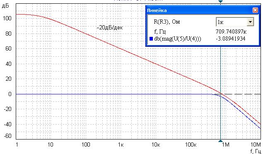This screenshot has height=154, width=263.
Task: Click the 1к tick on frequency axis
Action: coord(121,144)
